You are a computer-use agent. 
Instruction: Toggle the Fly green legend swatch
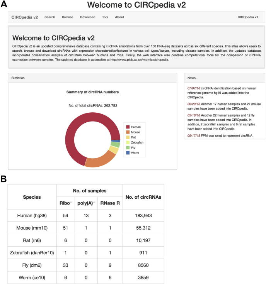128,148
